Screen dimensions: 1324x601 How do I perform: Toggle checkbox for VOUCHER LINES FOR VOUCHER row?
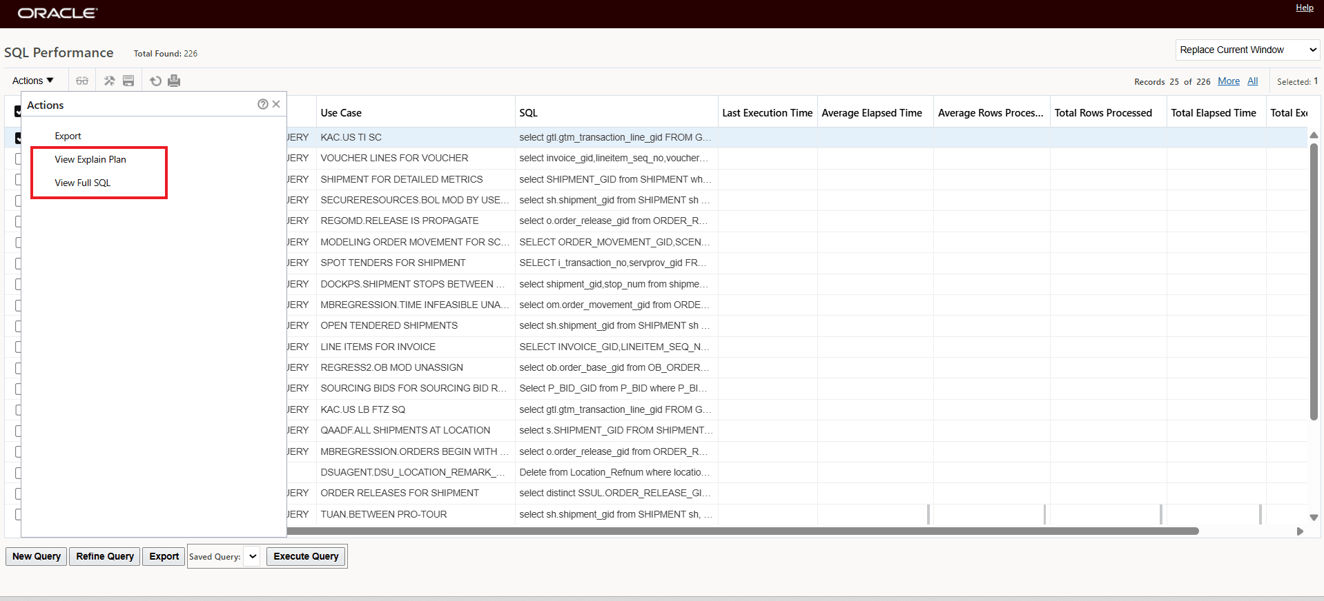pyautogui.click(x=18, y=159)
